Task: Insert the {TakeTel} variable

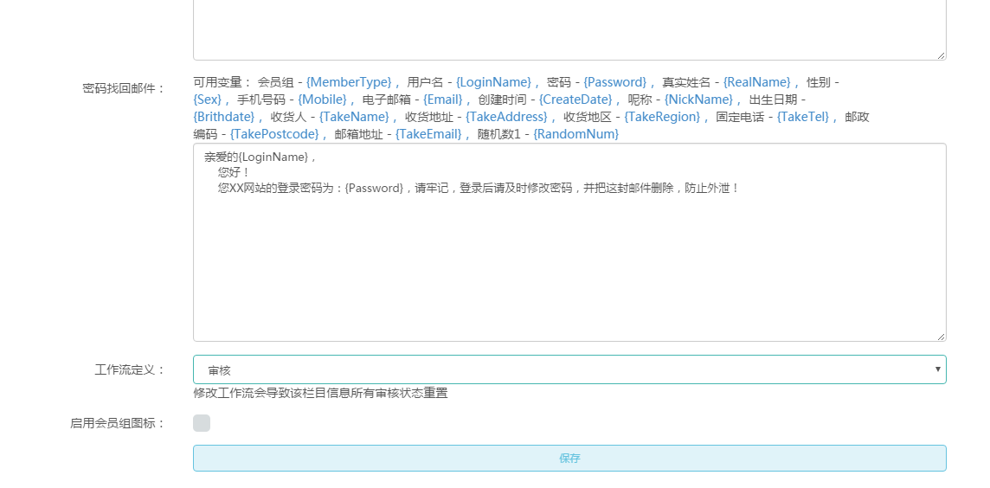Action: tap(802, 117)
